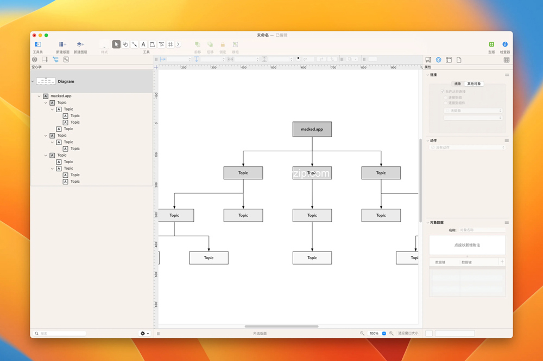Select the 连接到组件 radio button
The height and width of the screenshot is (361, 543).
tap(446, 103)
